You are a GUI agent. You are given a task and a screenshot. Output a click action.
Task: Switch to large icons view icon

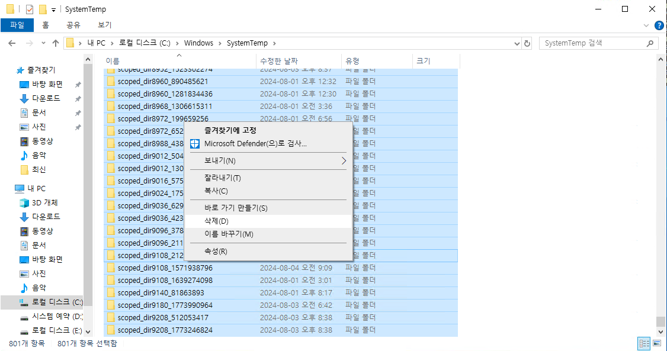(x=656, y=343)
